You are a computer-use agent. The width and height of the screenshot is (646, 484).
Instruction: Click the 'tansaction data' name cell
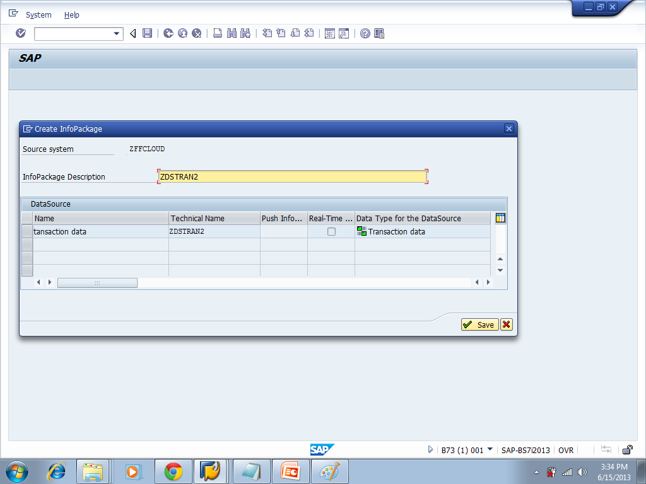pos(100,232)
